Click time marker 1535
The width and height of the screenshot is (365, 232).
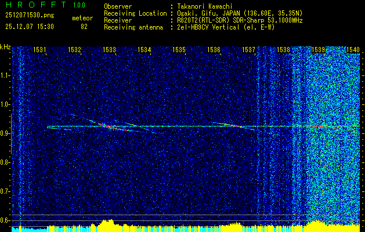[179, 50]
